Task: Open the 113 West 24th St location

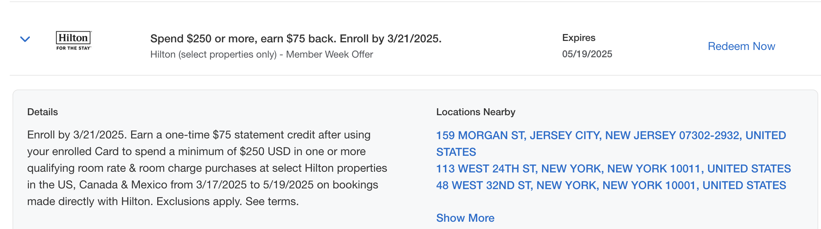Action: coord(613,169)
